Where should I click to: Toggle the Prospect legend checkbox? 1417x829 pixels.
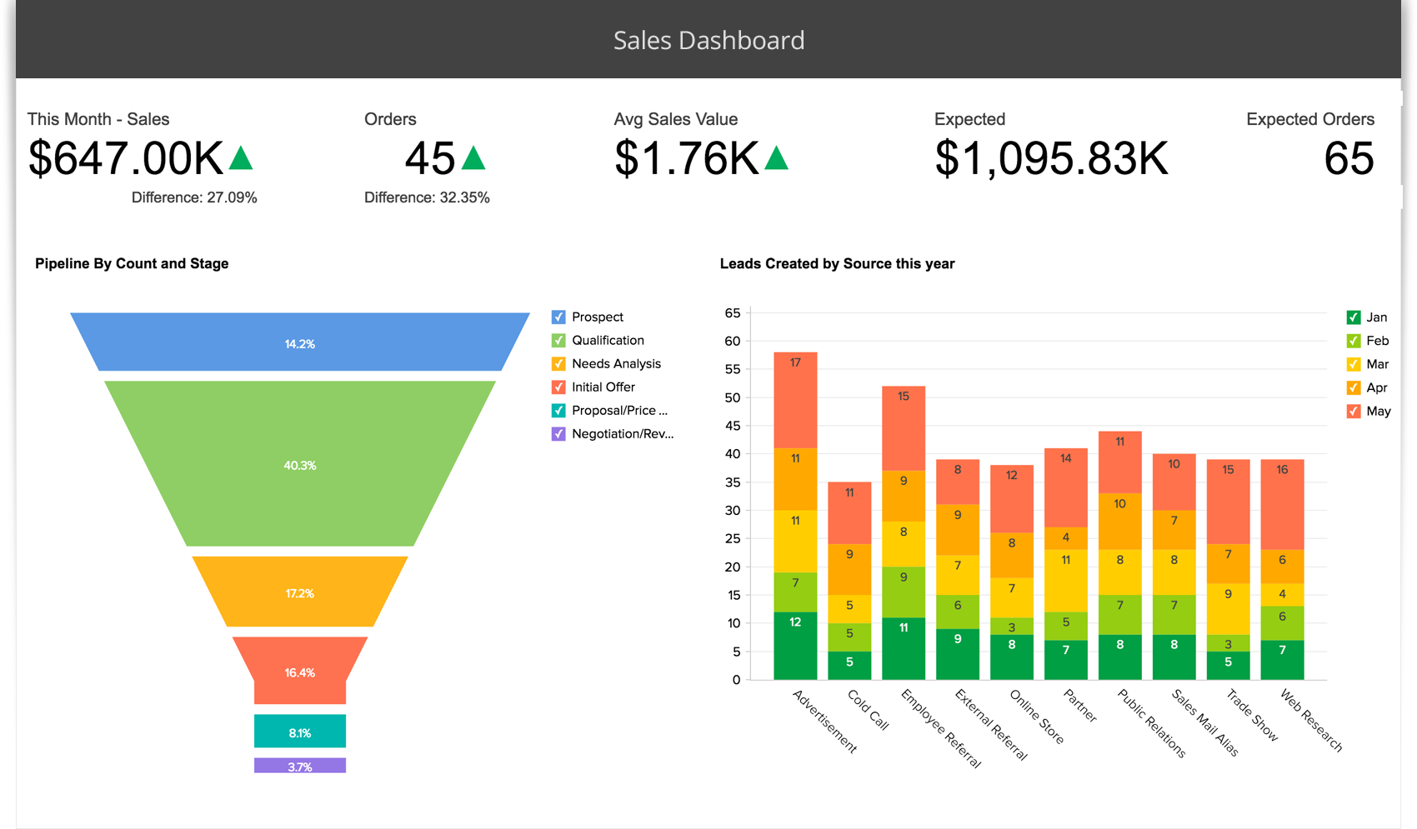[x=558, y=317]
